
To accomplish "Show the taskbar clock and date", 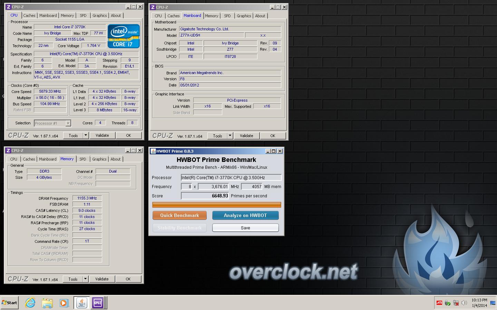I will coord(479,303).
